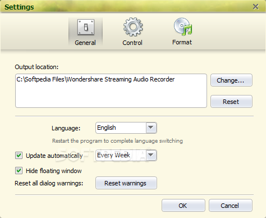Image resolution: width=266 pixels, height=218 pixels.
Task: Click the Reset warnings button
Action: point(126,183)
